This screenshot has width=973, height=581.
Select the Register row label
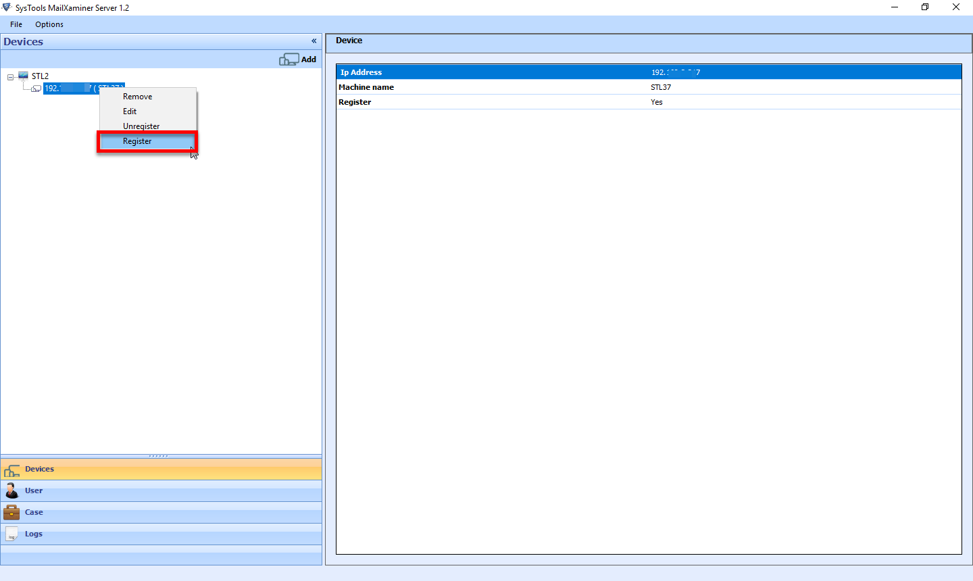coord(355,102)
